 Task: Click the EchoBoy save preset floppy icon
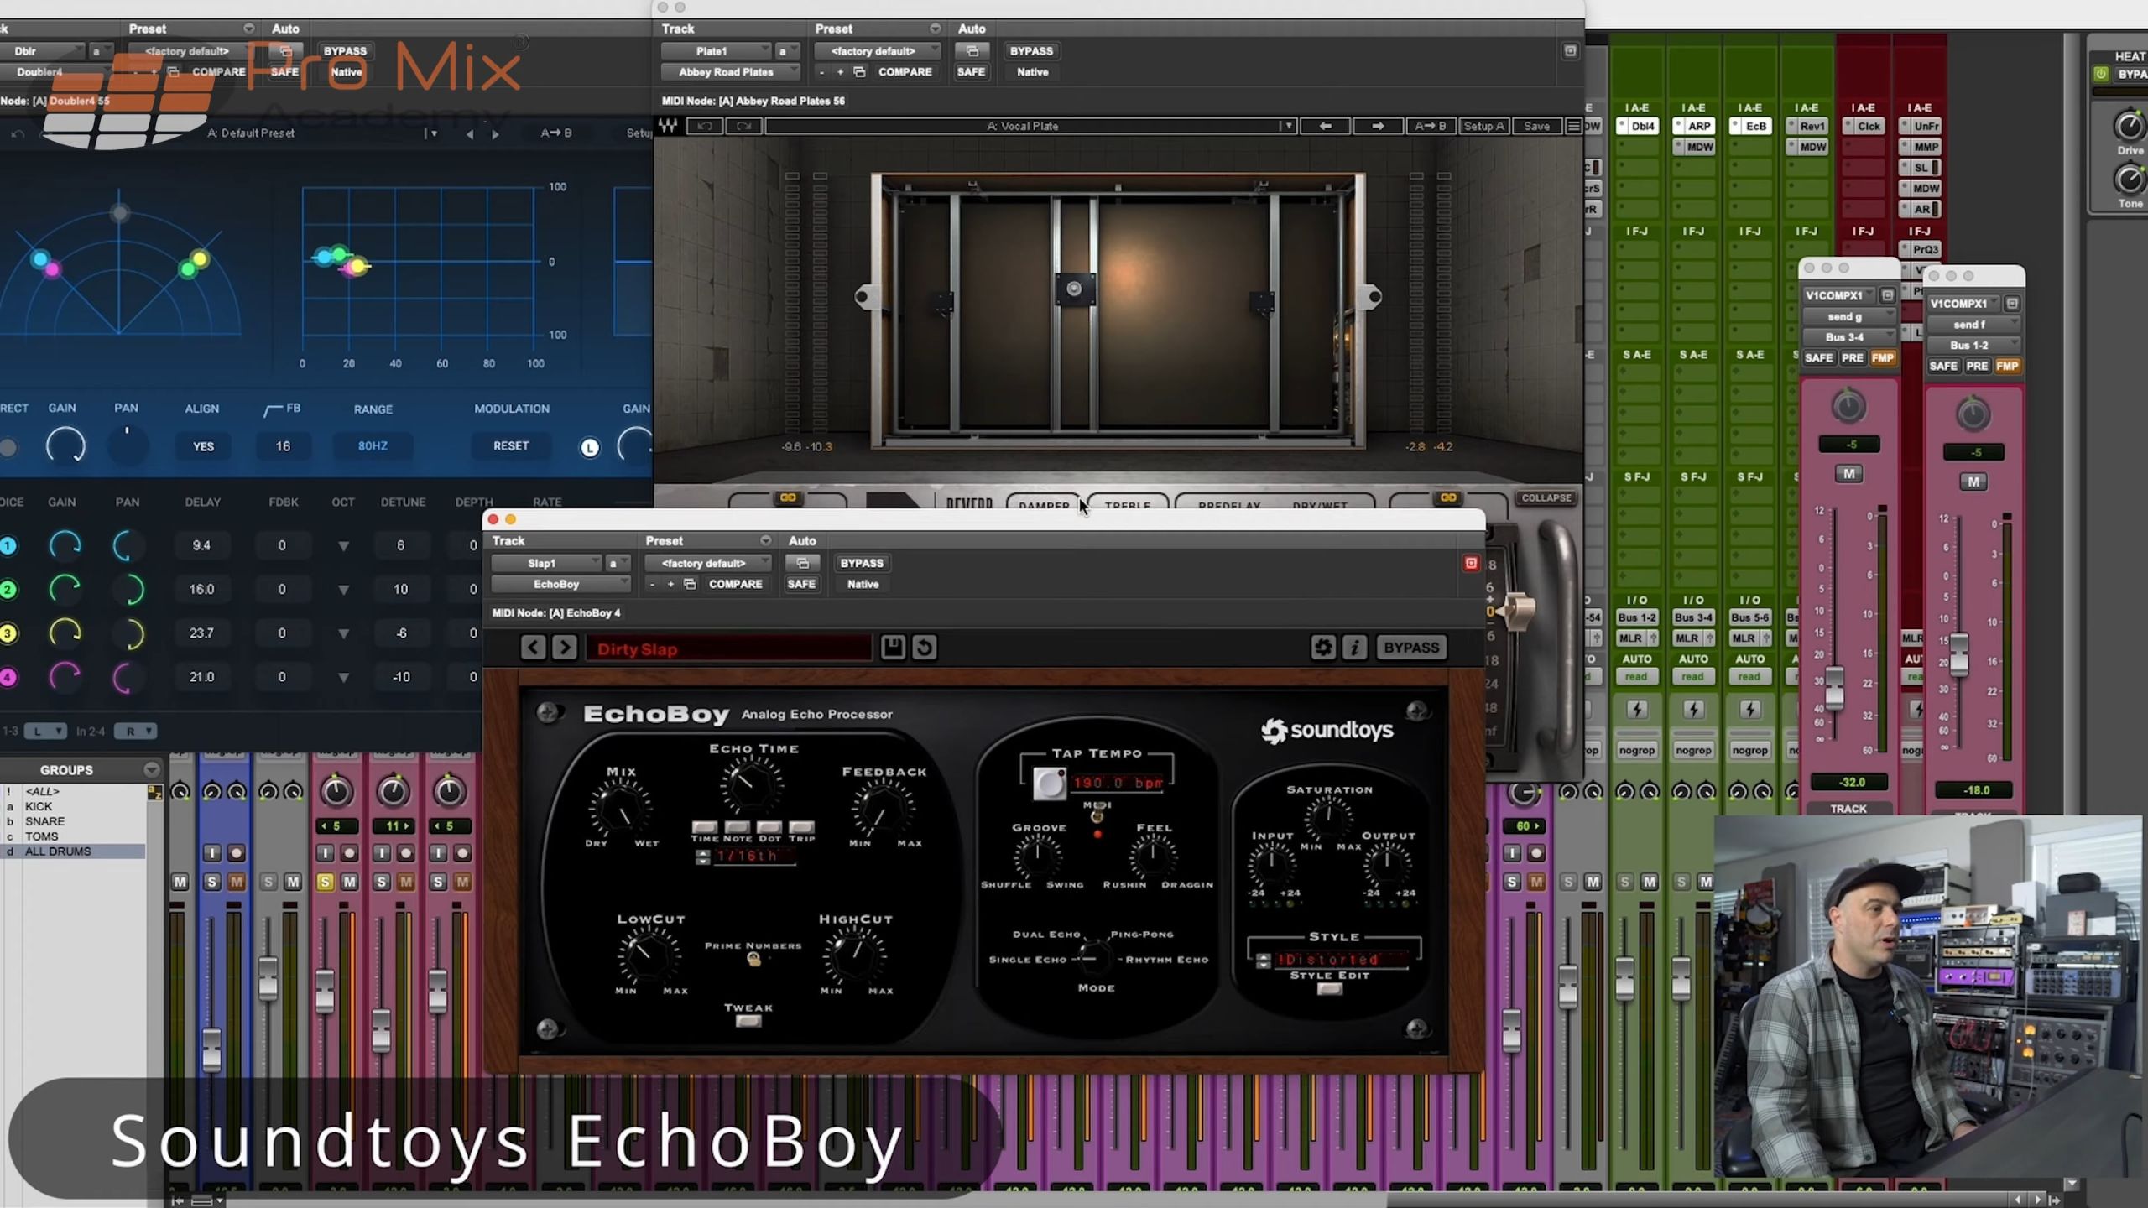pos(892,647)
